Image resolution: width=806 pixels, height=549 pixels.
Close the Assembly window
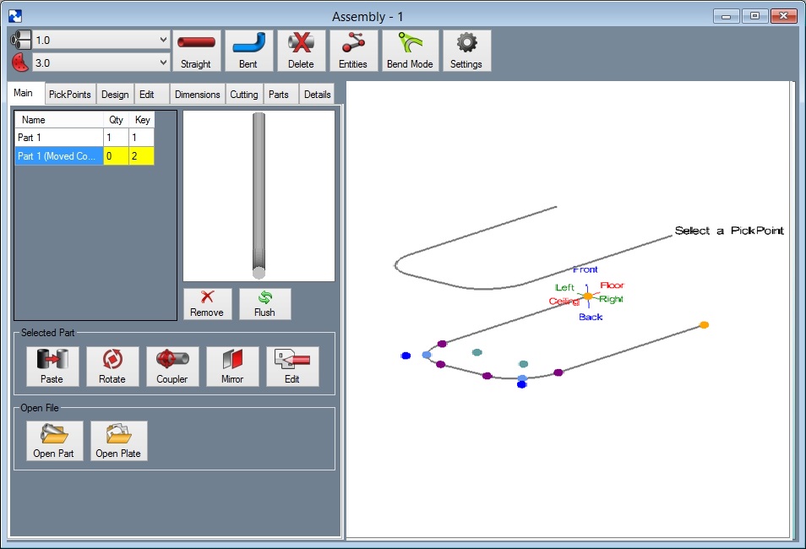784,16
